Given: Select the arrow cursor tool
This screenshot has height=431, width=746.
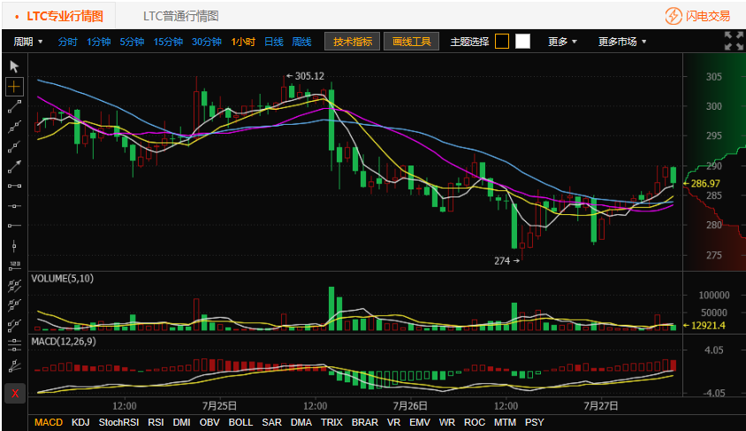Looking at the screenshot, I should tap(14, 66).
